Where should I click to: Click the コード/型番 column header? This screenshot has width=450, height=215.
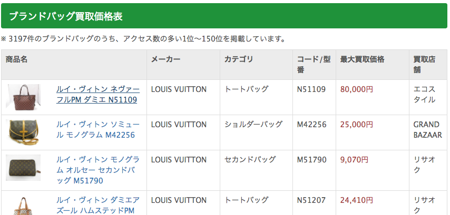314,64
